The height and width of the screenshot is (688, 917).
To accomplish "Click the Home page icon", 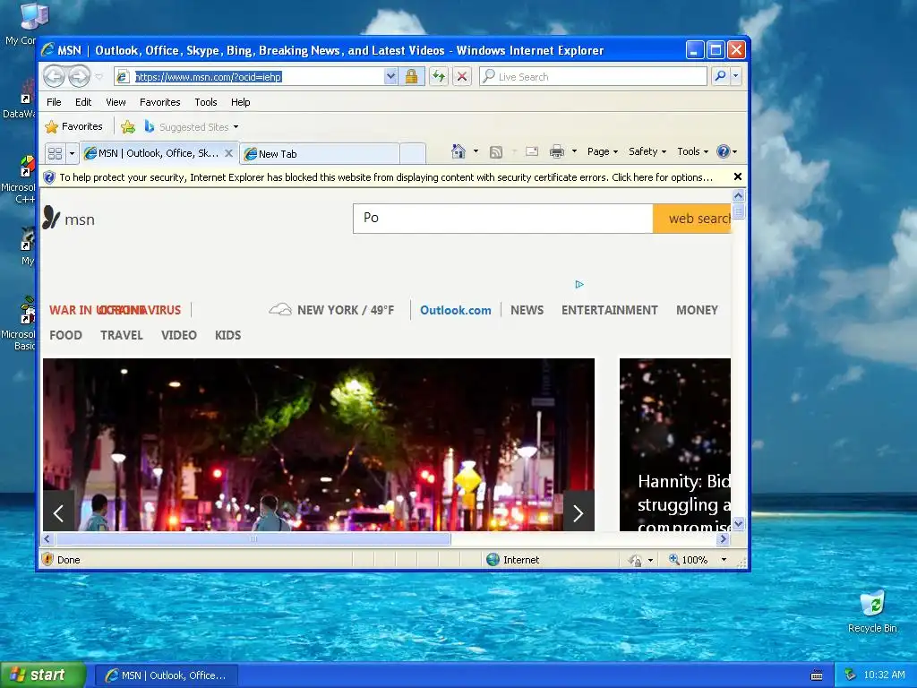I will pyautogui.click(x=458, y=151).
